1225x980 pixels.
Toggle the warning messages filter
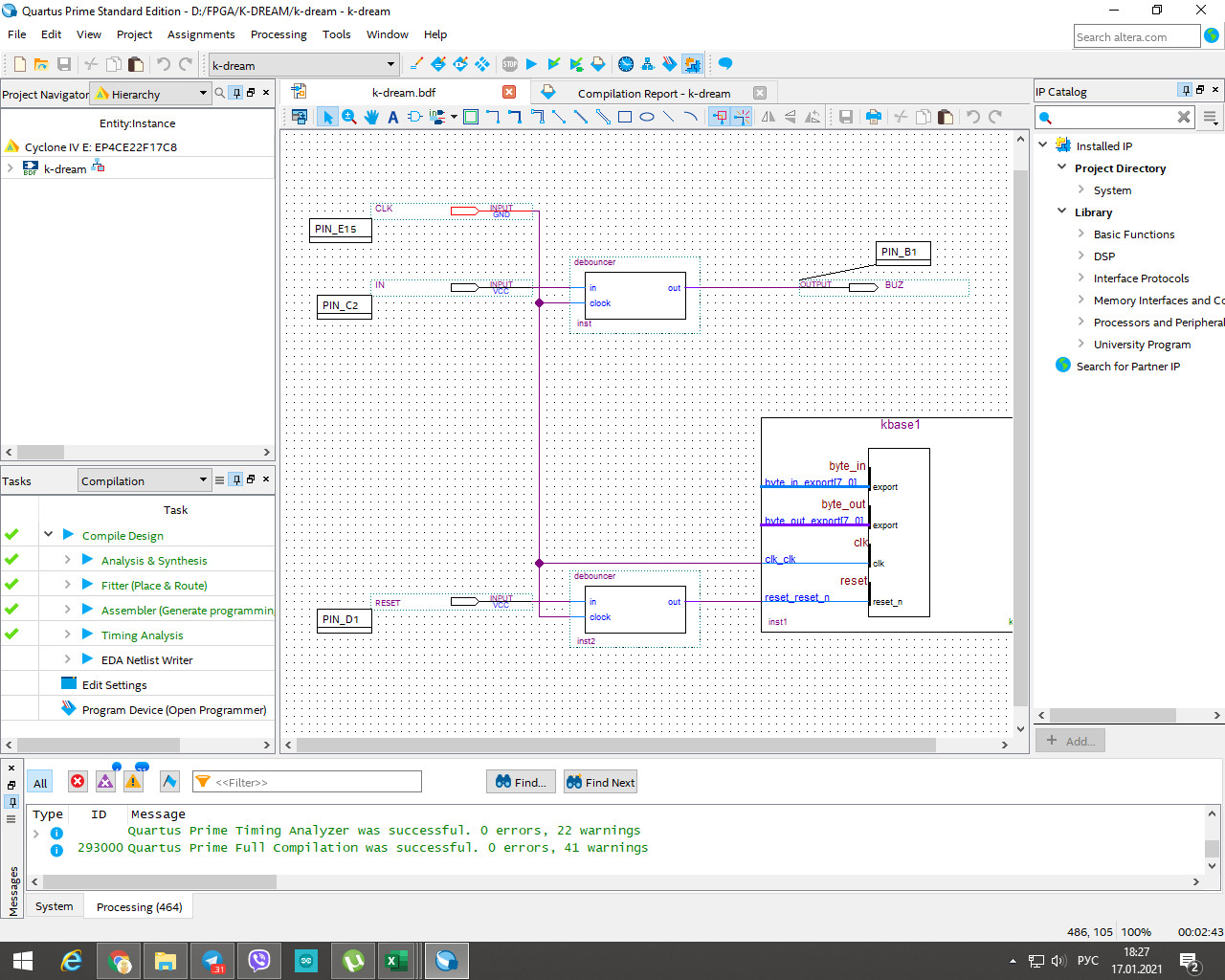(x=133, y=782)
